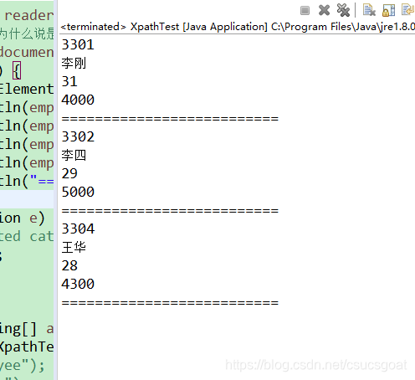
Task: Click the word reader in the code editor
Action: click(x=29, y=15)
